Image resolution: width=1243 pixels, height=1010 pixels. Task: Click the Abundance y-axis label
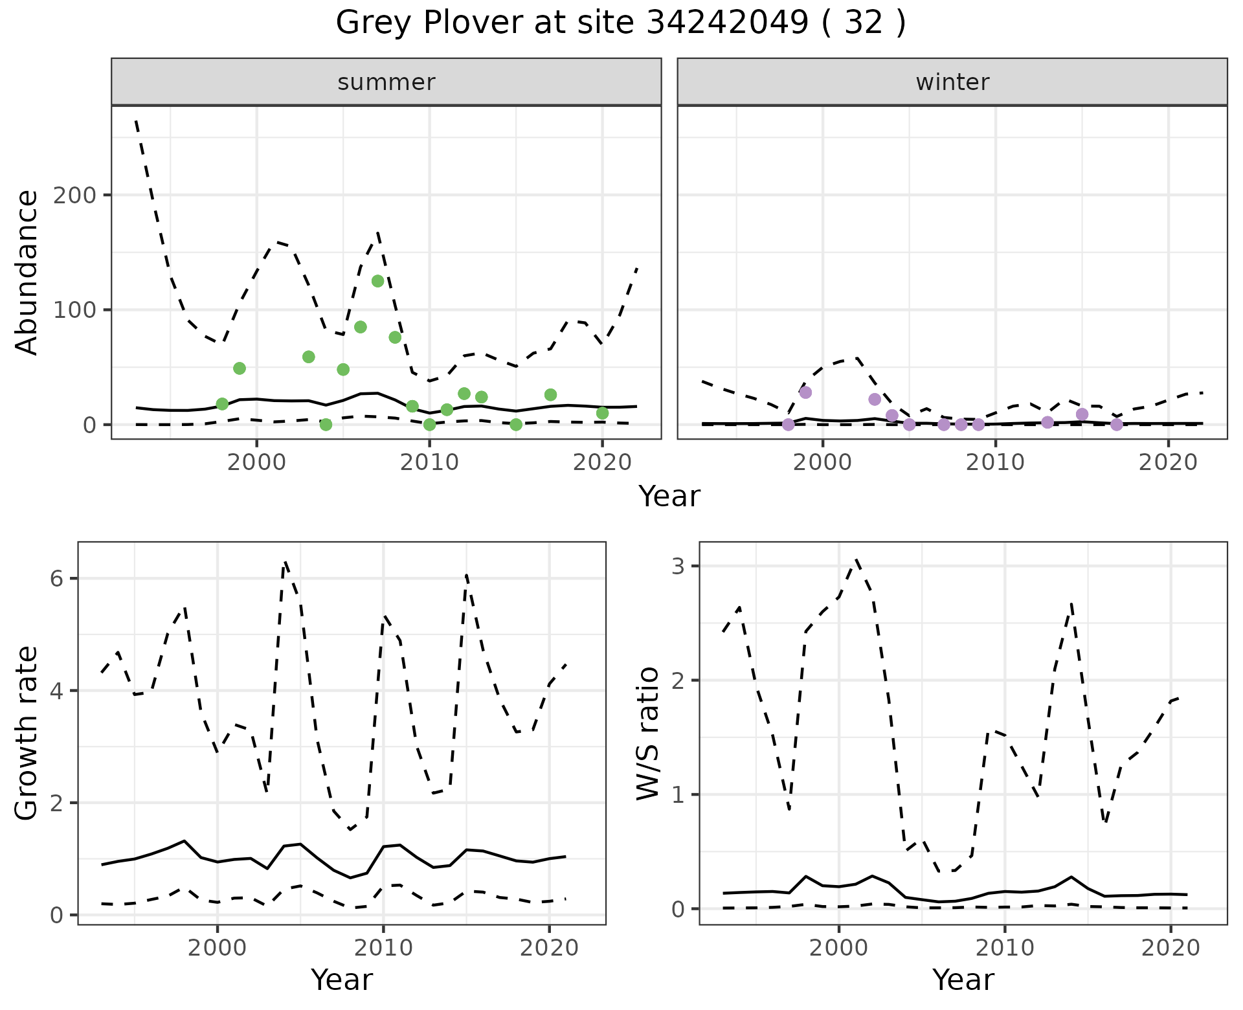(27, 273)
